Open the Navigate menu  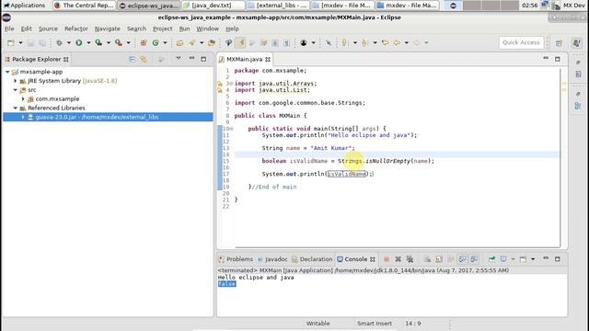coord(108,29)
